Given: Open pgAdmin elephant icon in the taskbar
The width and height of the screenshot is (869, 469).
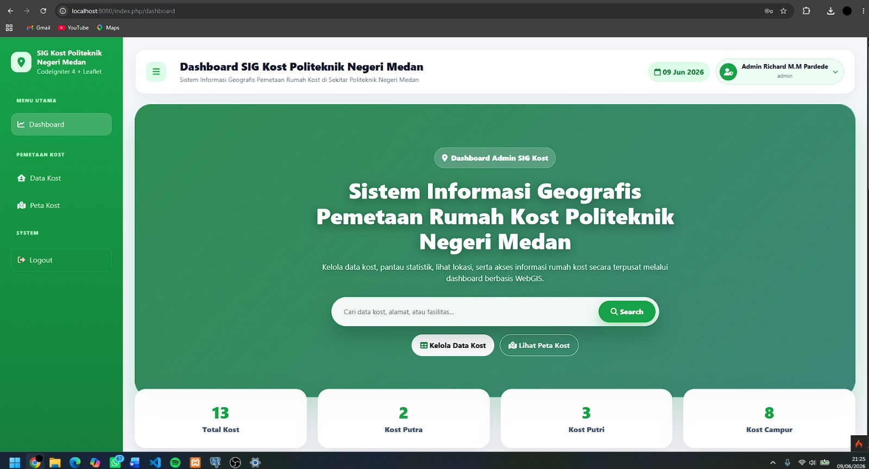Looking at the screenshot, I should click(216, 462).
